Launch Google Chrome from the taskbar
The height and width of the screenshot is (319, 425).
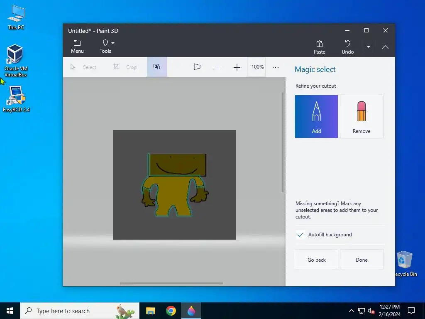(x=171, y=311)
